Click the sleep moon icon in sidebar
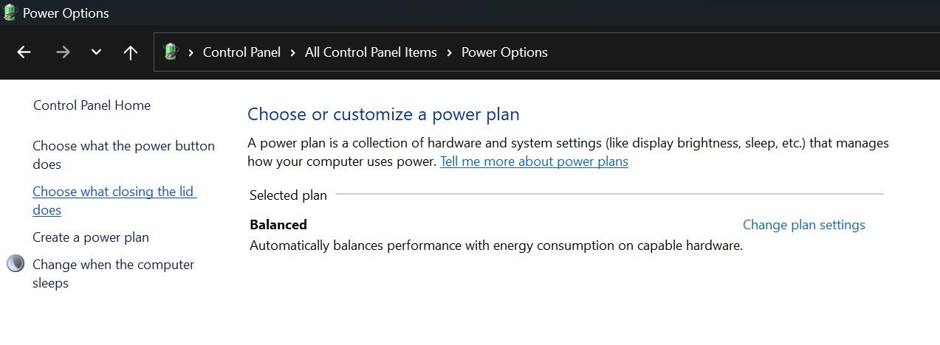This screenshot has height=345, width=940. point(16,264)
